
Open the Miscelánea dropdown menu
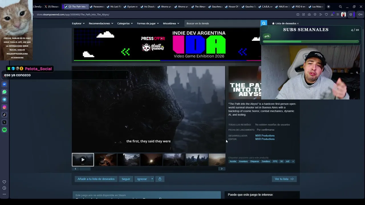click(171, 23)
